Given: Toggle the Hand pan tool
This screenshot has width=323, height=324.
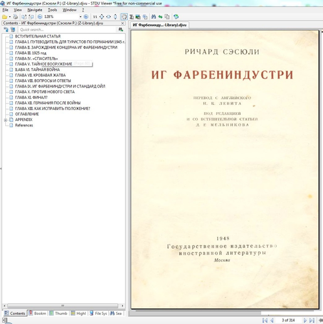Looking at the screenshot, I should coord(124,17).
